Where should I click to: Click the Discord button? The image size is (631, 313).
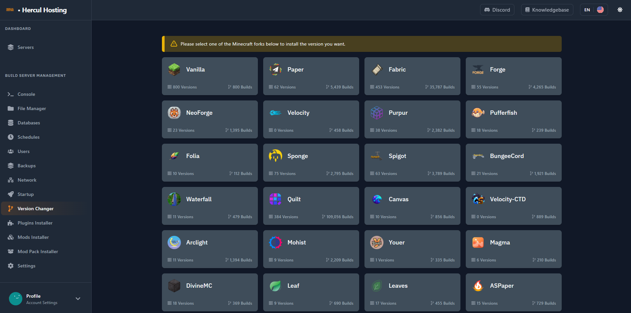point(497,10)
